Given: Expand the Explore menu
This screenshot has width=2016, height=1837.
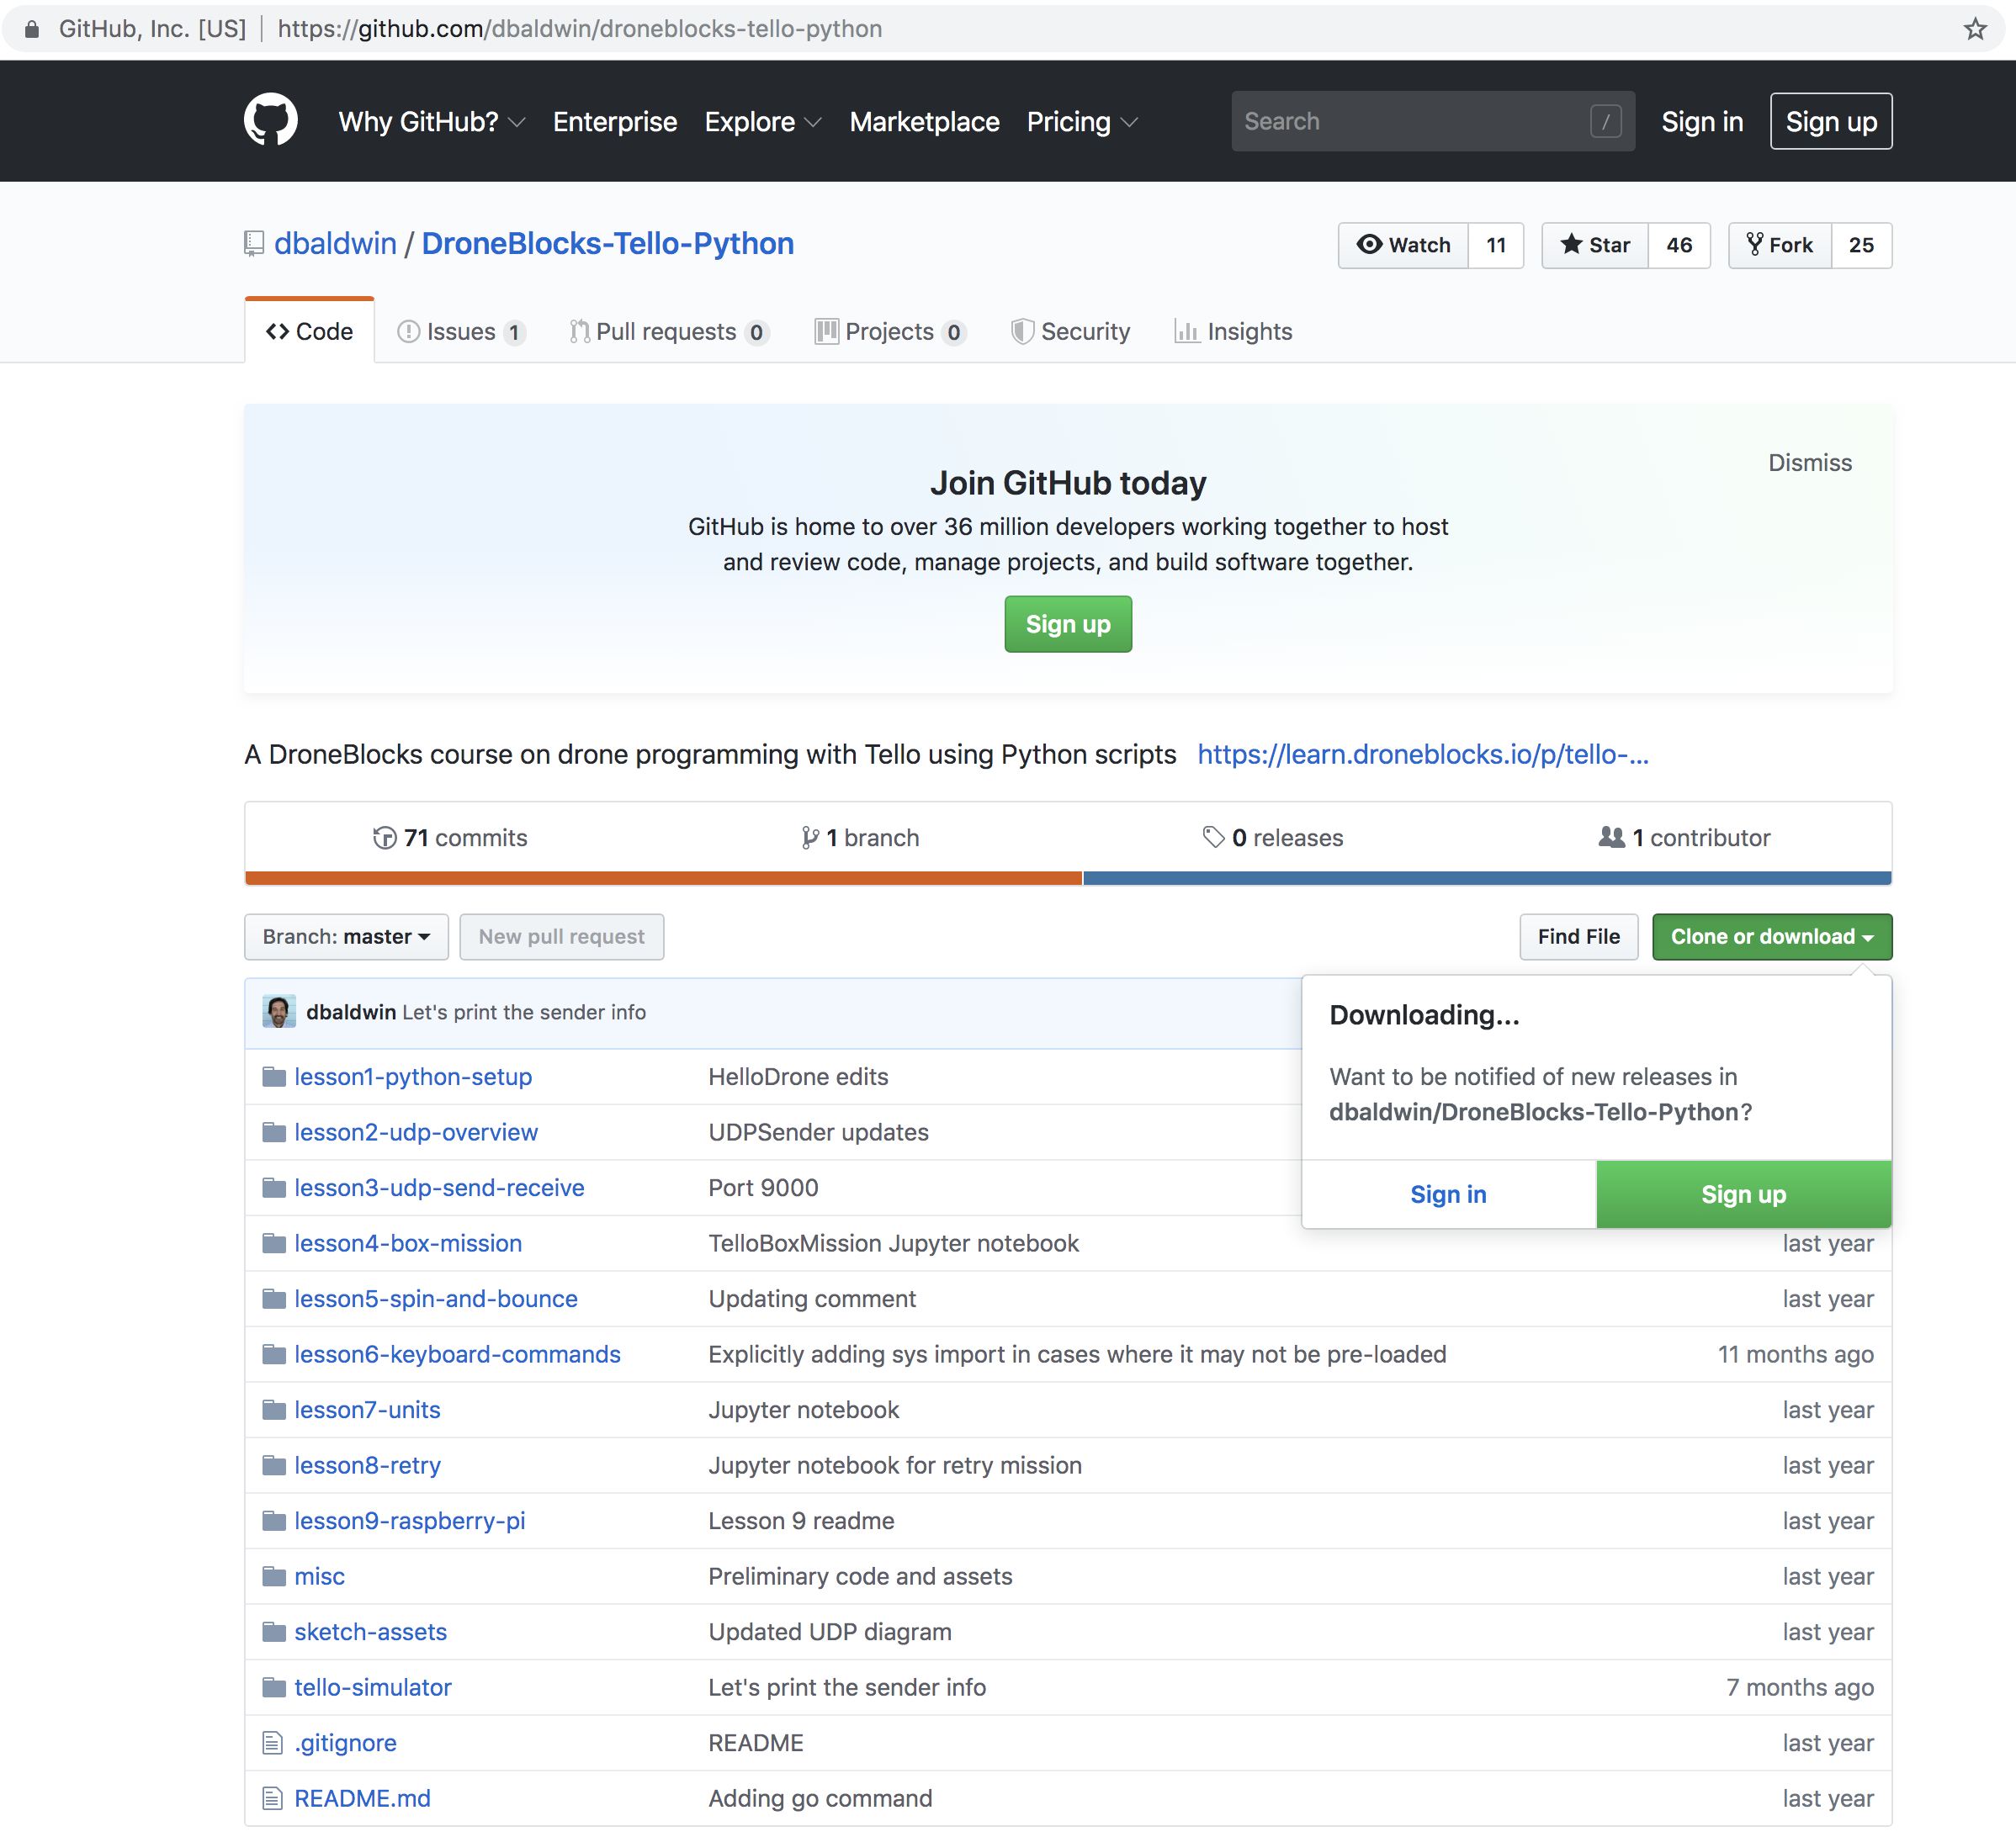Looking at the screenshot, I should pyautogui.click(x=763, y=121).
